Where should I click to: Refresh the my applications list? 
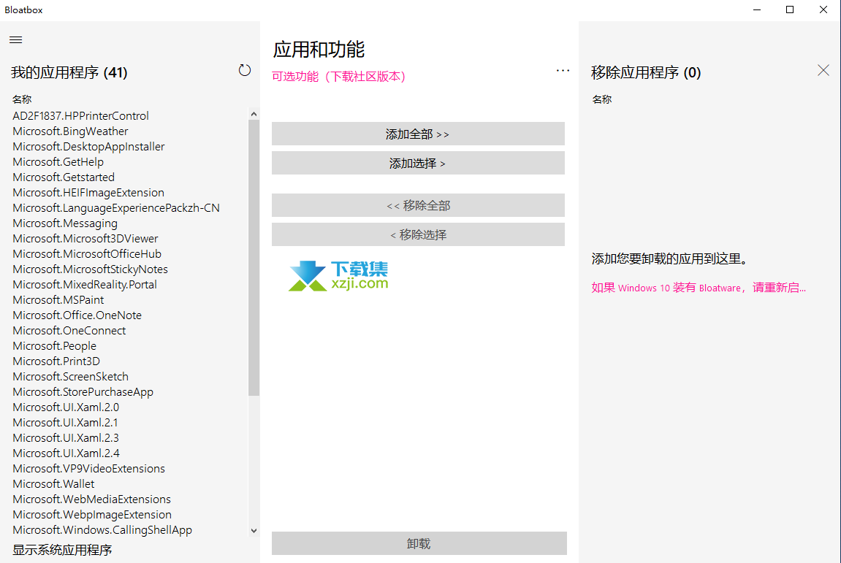[245, 70]
